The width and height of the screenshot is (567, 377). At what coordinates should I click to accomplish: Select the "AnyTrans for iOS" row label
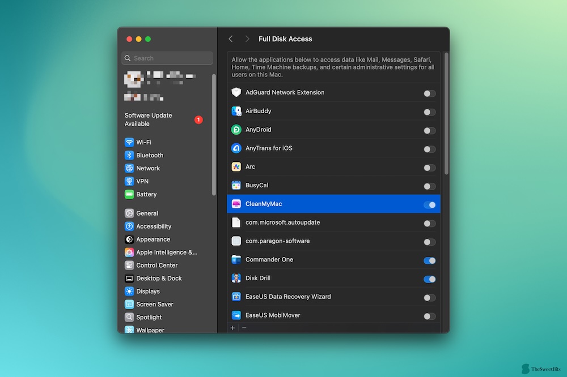pyautogui.click(x=269, y=148)
